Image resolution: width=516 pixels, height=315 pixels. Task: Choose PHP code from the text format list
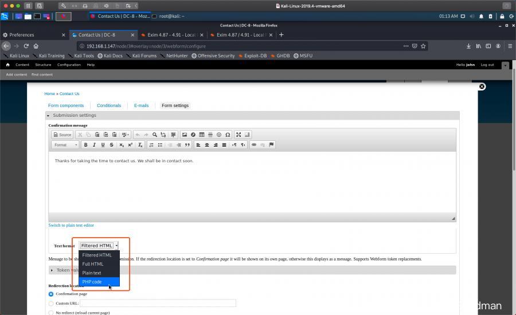(92, 282)
